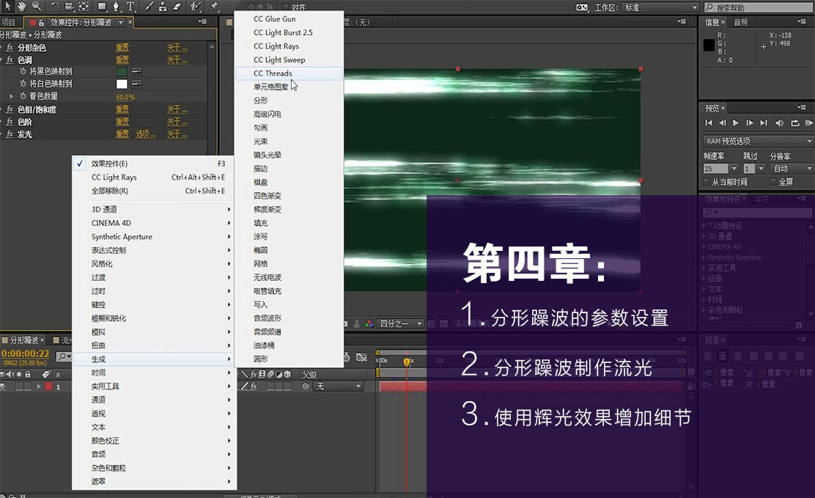Open the 模糊和锐化 effect submenu
Image resolution: width=815 pixels, height=498 pixels.
155,318
